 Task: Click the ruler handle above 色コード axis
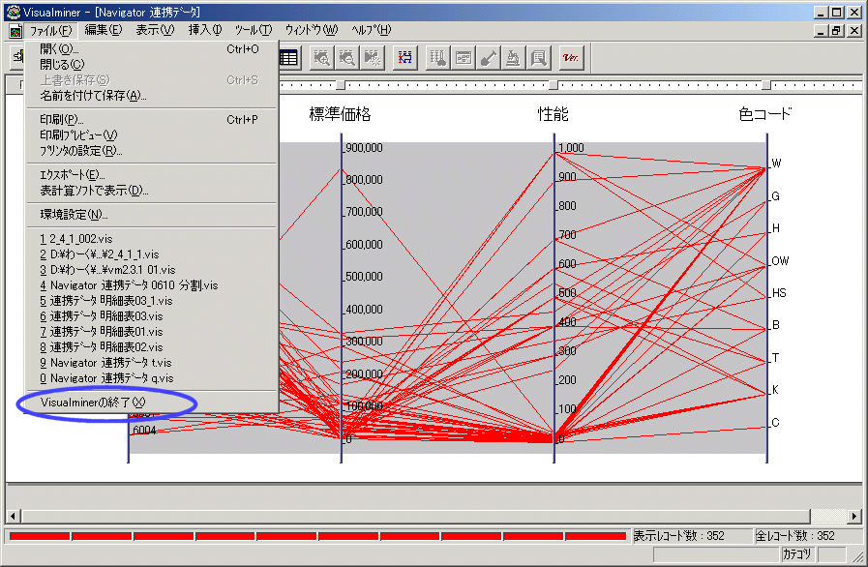(x=766, y=85)
